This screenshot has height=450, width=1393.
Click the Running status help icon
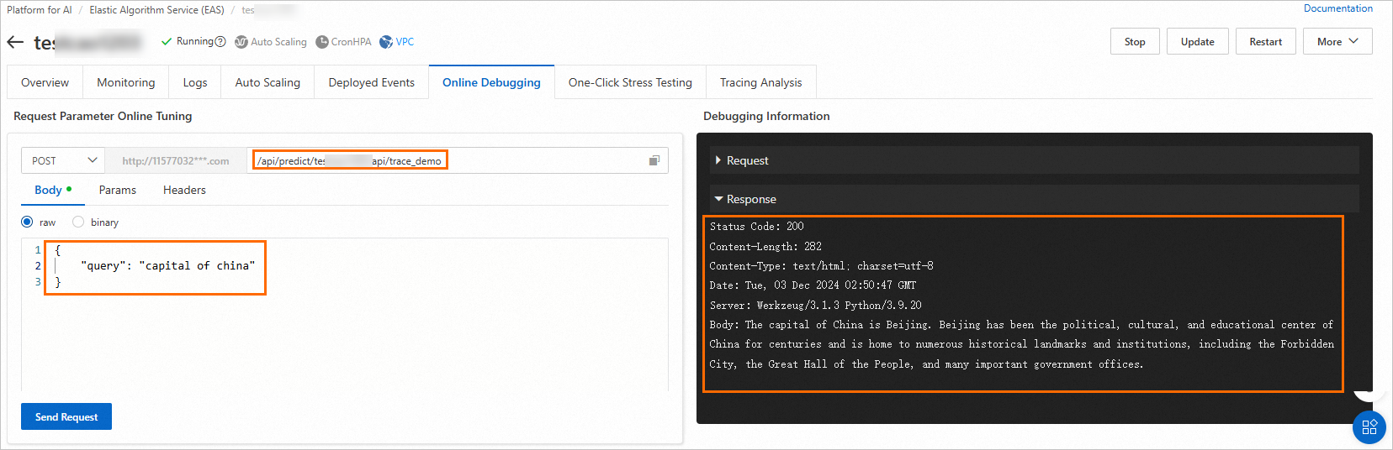coord(220,42)
